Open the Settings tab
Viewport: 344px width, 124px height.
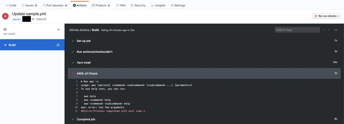[x=178, y=5]
